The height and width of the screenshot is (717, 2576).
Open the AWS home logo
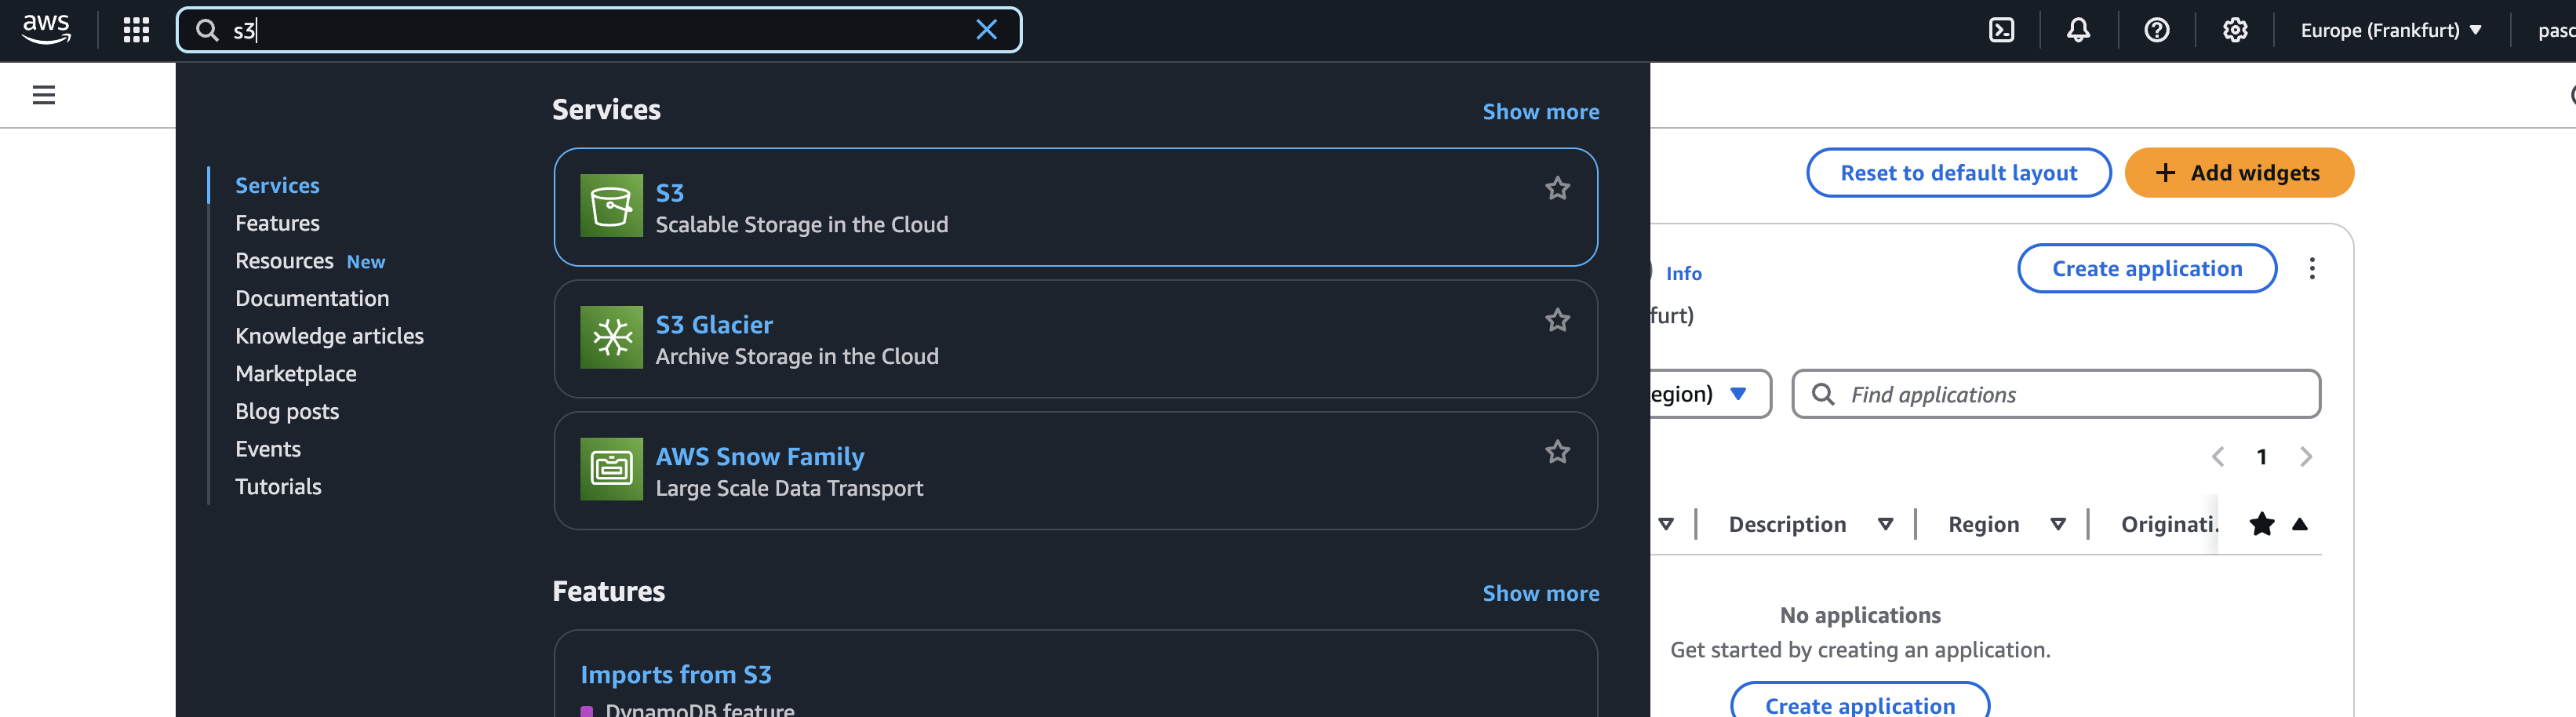(x=46, y=29)
